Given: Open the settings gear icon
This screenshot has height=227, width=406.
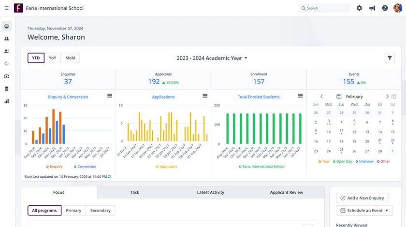Looking at the screenshot, I should click(x=359, y=8).
